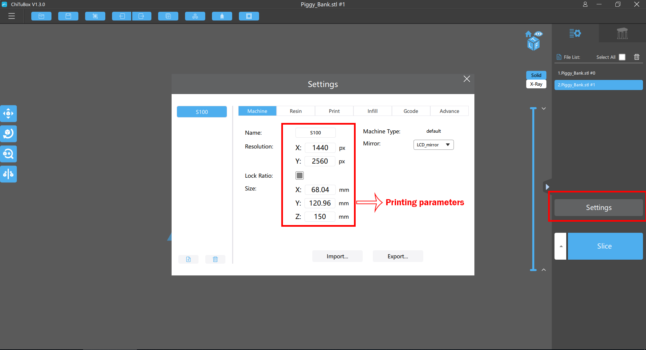Expand the arrow beside the Slice button
Screen dimensions: 646x350
pos(561,246)
